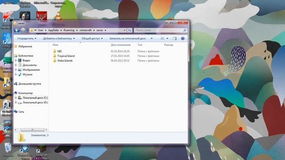Expand the Видео tree node

point(16,60)
